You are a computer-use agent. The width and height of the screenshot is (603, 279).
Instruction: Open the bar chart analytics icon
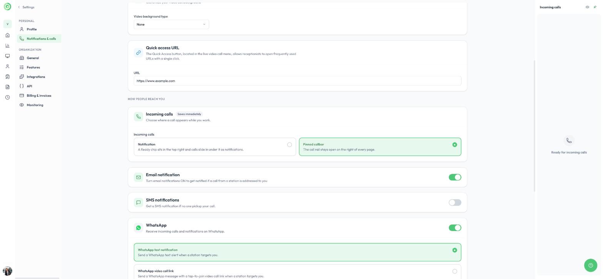[x=7, y=46]
